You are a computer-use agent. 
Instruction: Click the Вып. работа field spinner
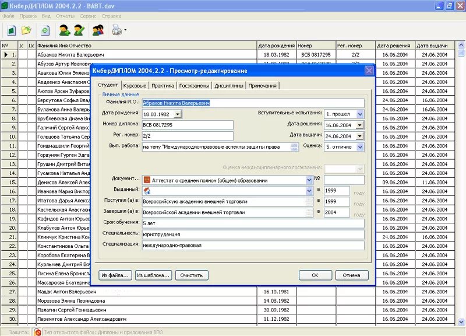tap(294, 147)
